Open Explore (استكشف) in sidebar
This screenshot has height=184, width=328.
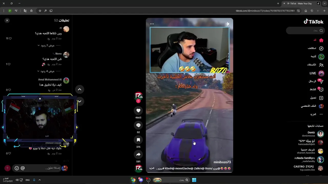click(x=315, y=48)
